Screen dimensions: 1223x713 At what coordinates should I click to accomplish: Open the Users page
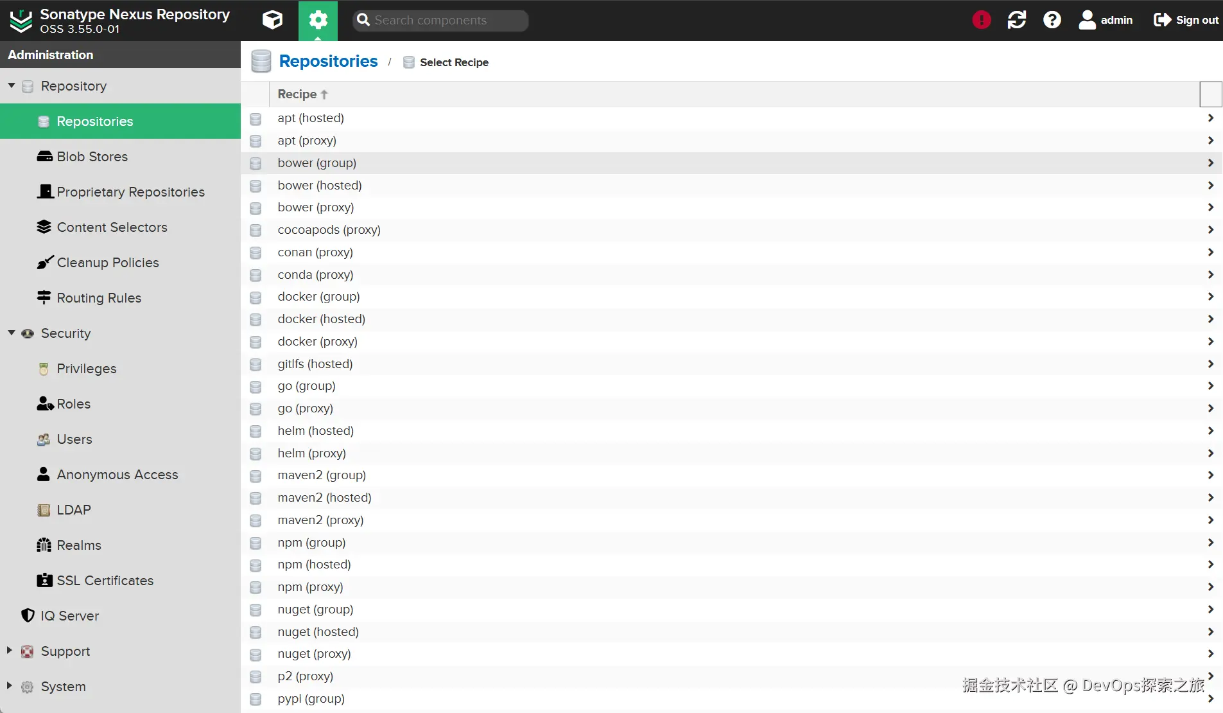tap(120, 439)
